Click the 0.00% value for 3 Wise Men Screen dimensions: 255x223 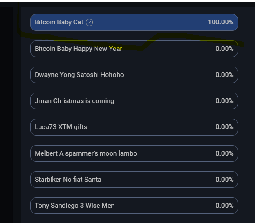225,205
